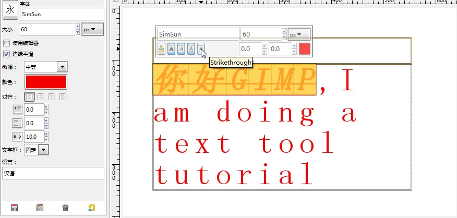This screenshot has width=457, height=218.
Task: Increase font size in tool options using up arrow
Action: click(x=78, y=27)
